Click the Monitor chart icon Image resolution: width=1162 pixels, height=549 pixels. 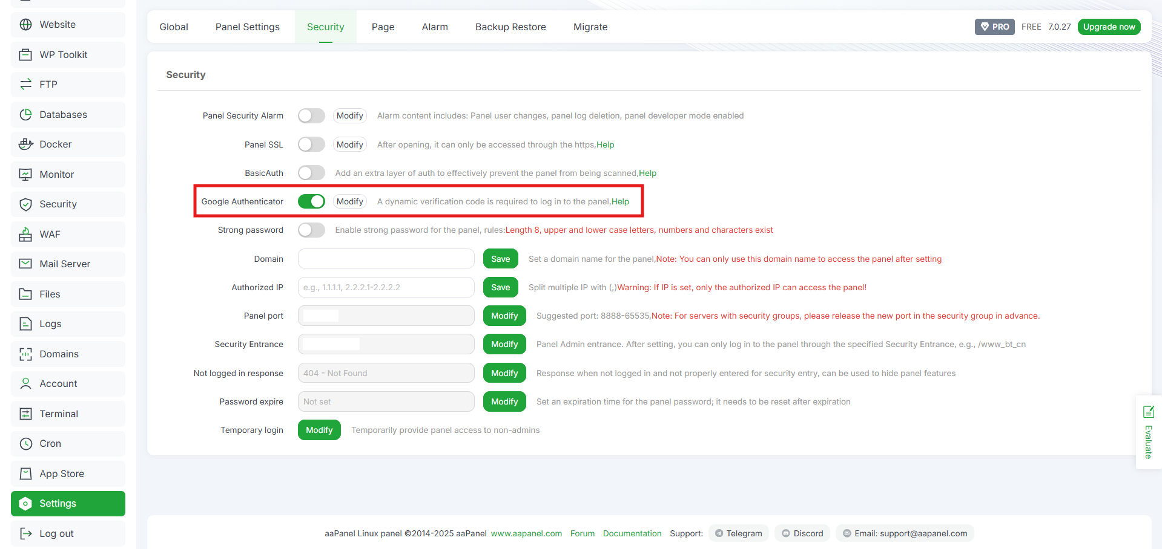[25, 174]
